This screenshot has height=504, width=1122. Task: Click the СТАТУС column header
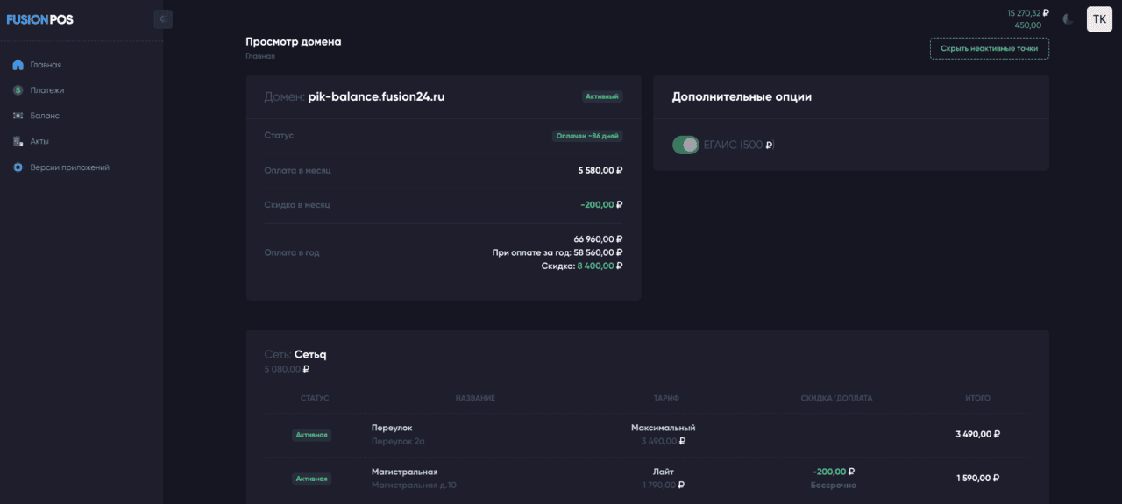(x=315, y=398)
